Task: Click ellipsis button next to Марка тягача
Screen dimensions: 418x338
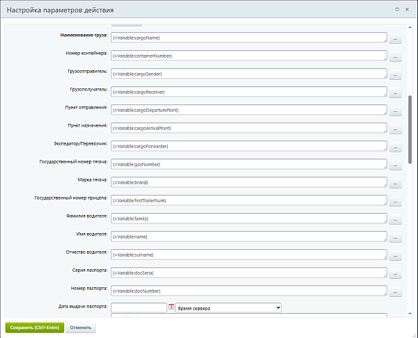Action: pos(395,183)
